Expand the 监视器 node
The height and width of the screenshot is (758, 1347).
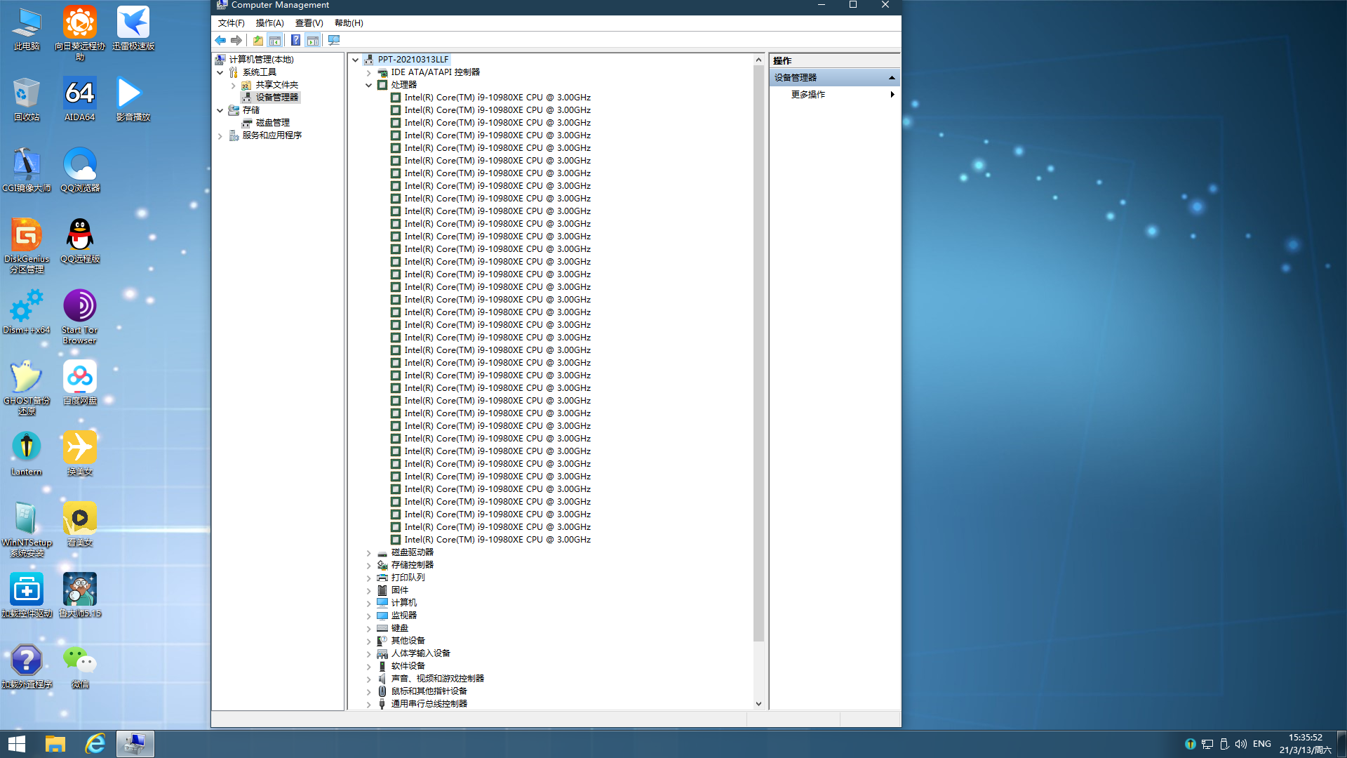point(368,616)
